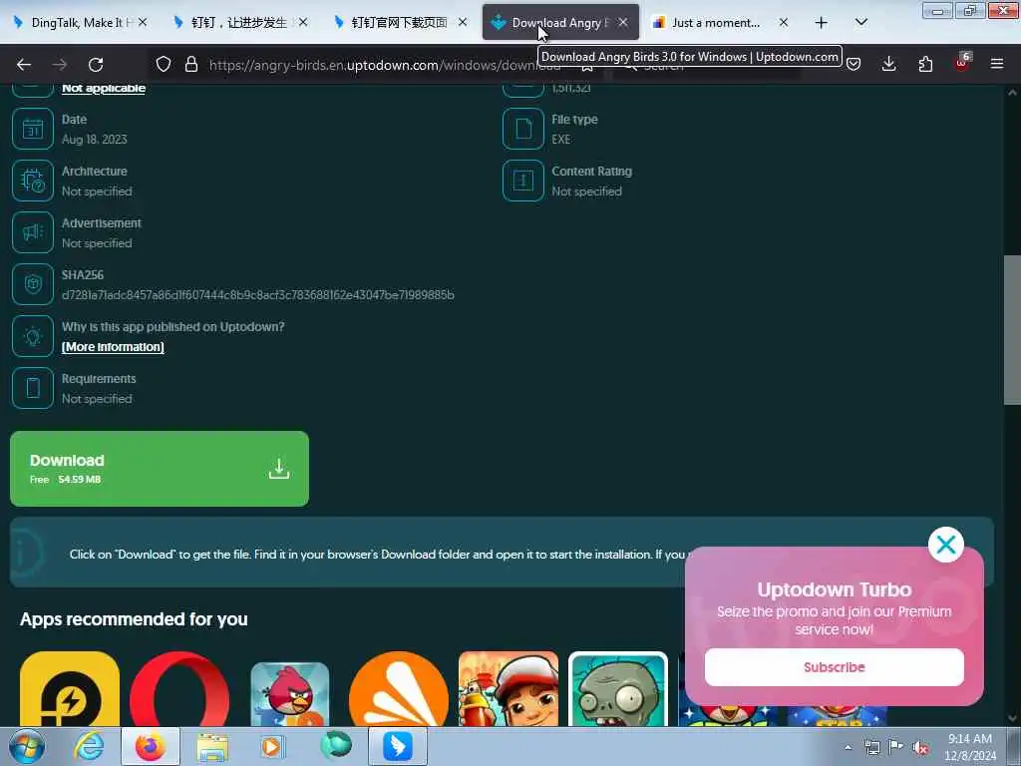Launch Internet Explorer from the taskbar

pos(89,746)
